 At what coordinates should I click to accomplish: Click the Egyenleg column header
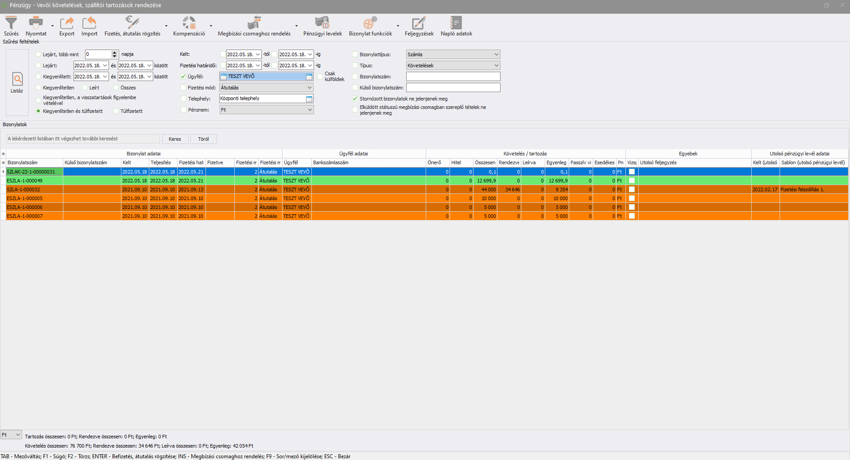(556, 162)
